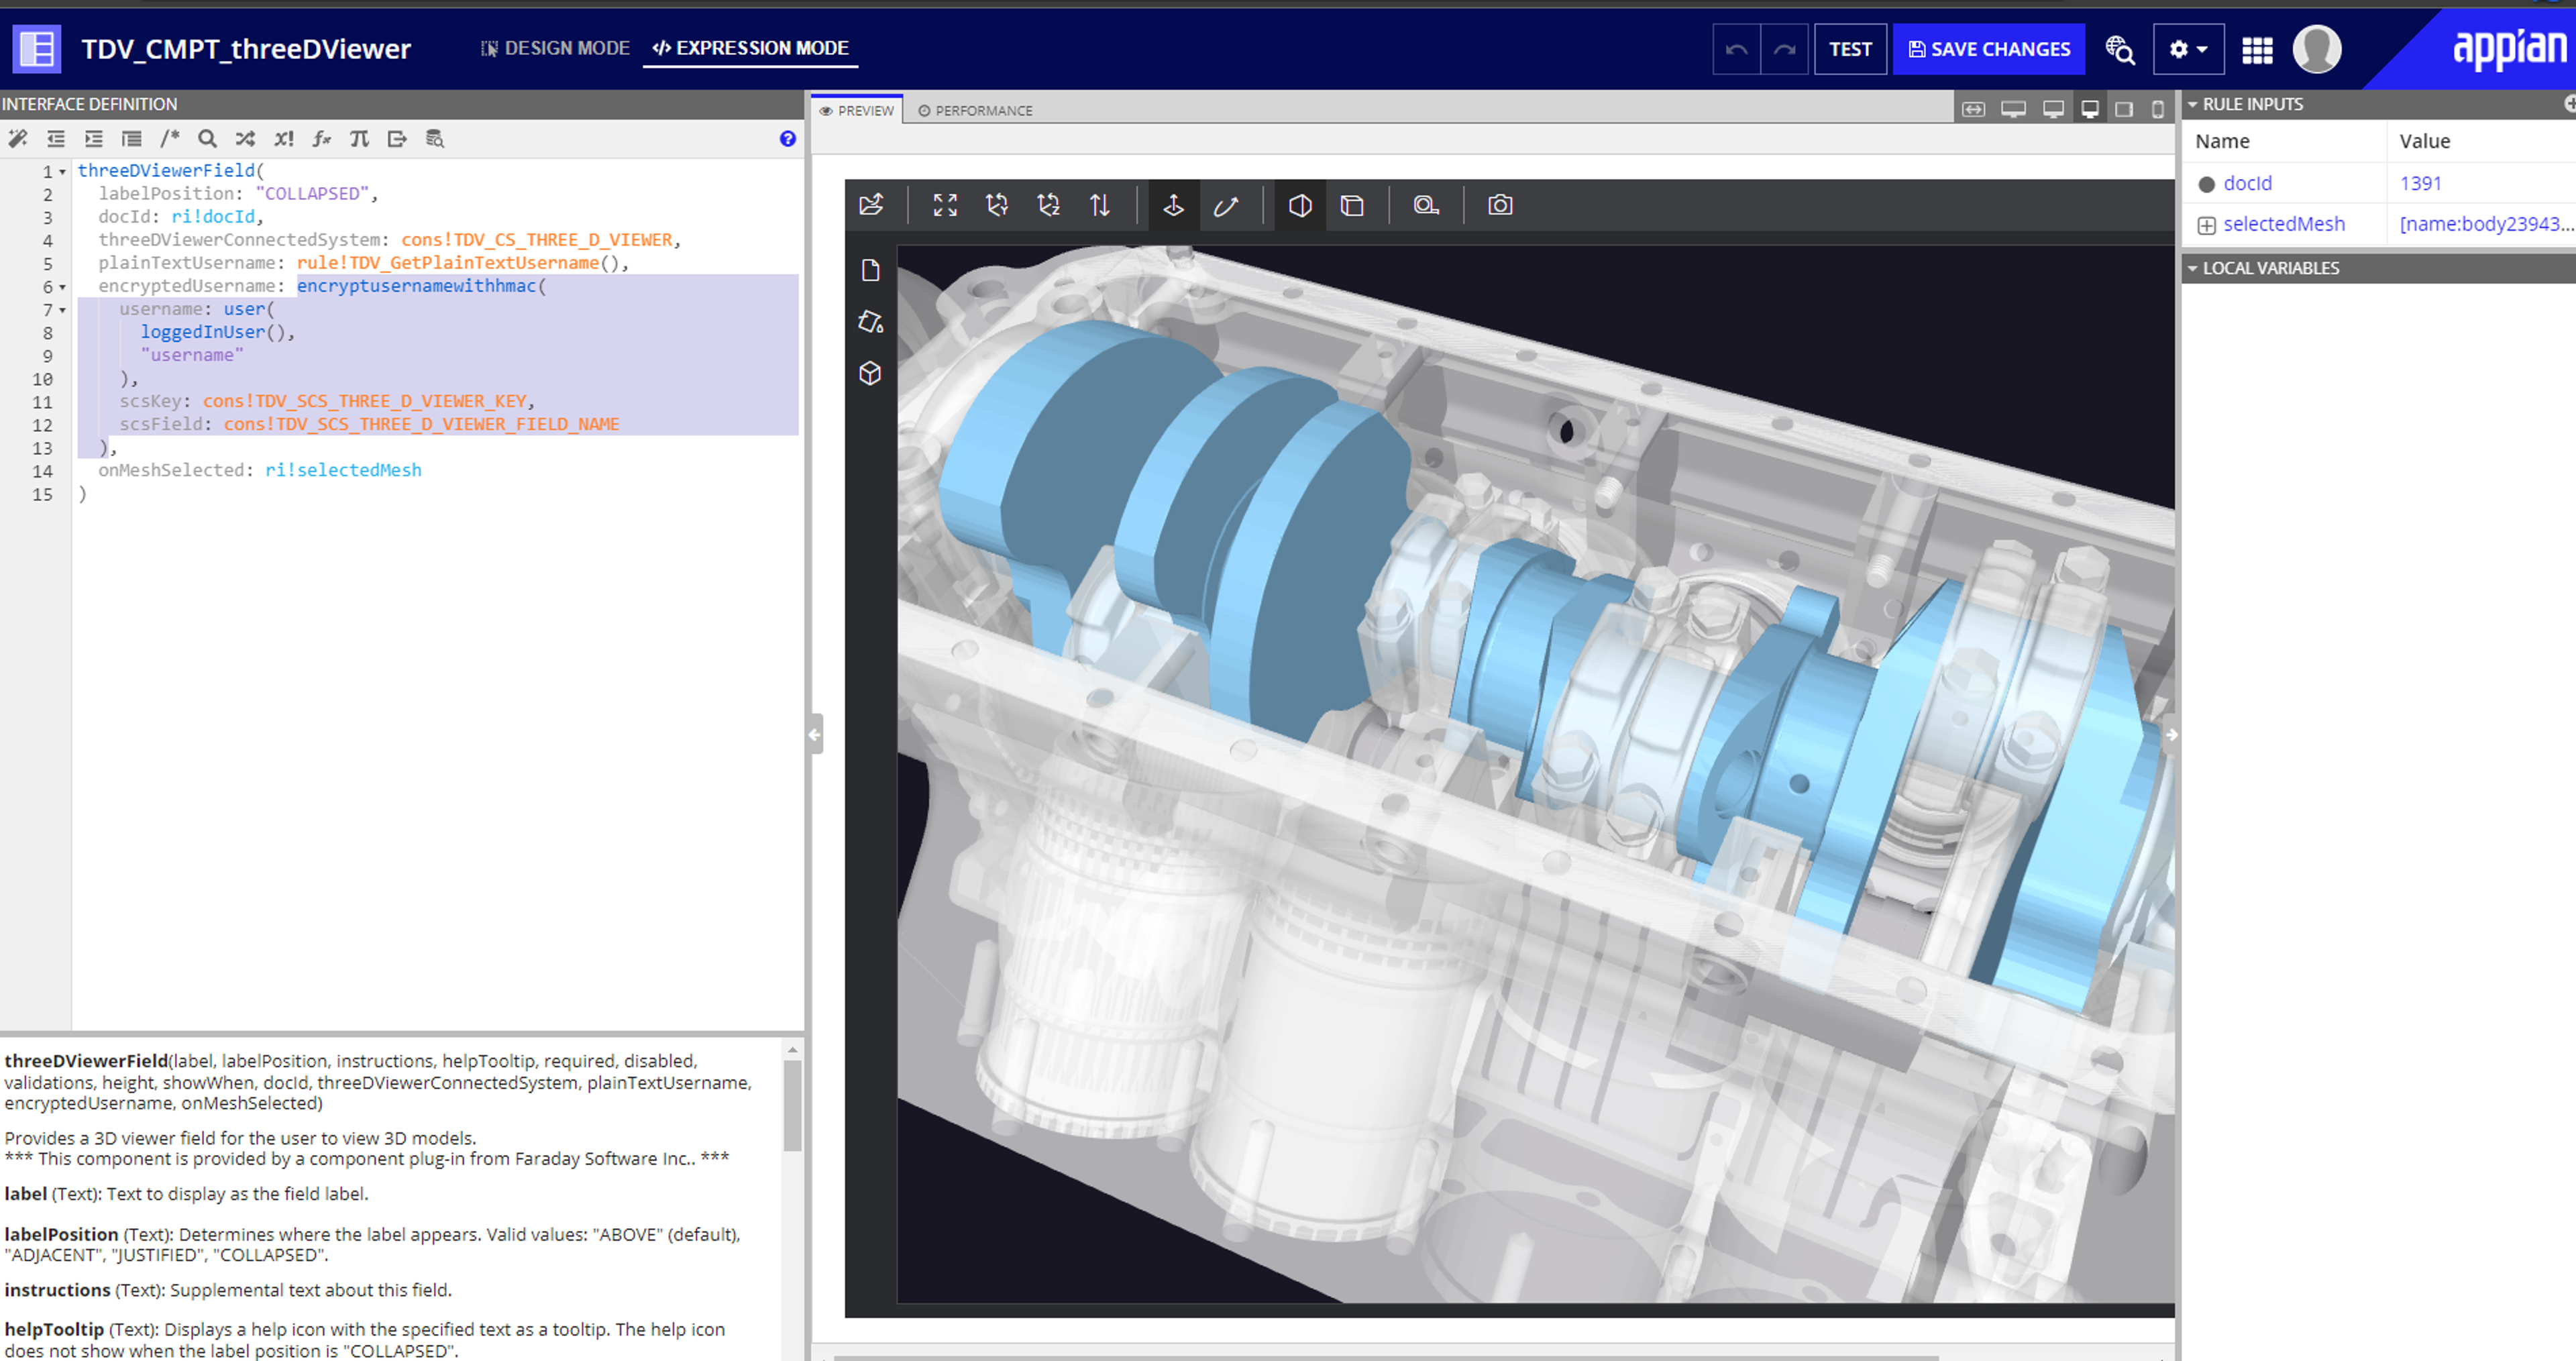Click the cube icon in viewer sidebar
The height and width of the screenshot is (1361, 2576).
tap(870, 373)
